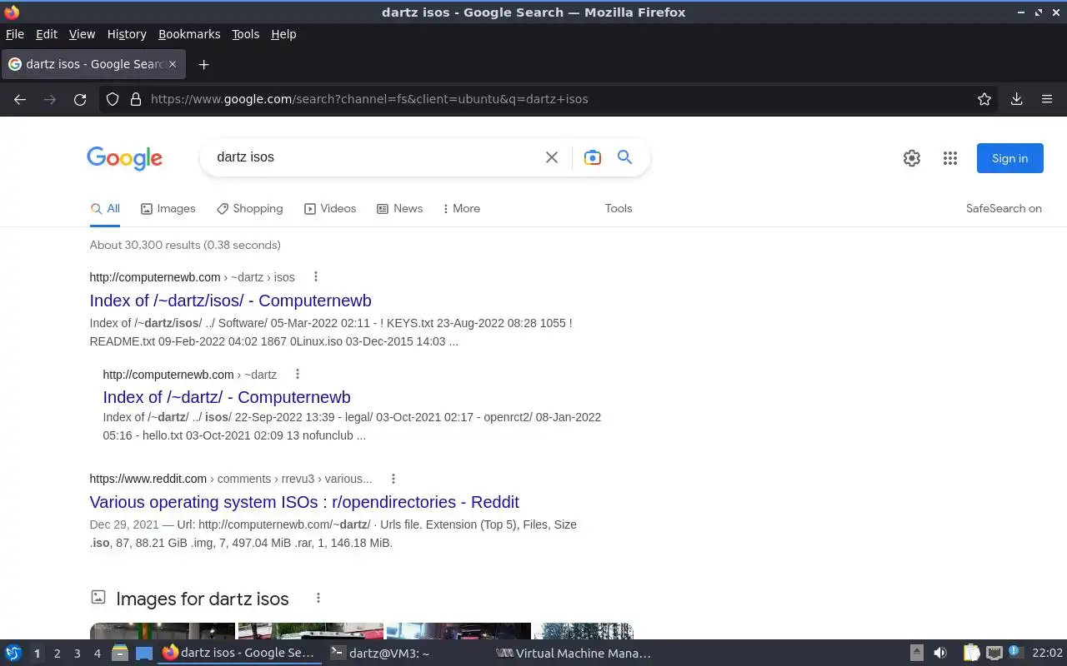
Task: Open the Edit menu
Action: pyautogui.click(x=47, y=34)
